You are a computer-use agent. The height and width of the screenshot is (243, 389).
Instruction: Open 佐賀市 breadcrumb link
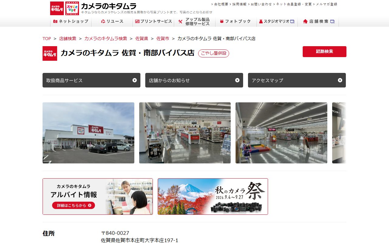(163, 39)
